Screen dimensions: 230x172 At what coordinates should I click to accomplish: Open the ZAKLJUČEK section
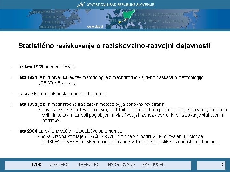coord(153,165)
